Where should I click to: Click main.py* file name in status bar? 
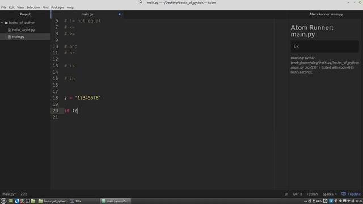9,194
